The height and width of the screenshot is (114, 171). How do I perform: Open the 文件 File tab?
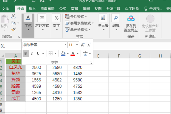point(5,9)
